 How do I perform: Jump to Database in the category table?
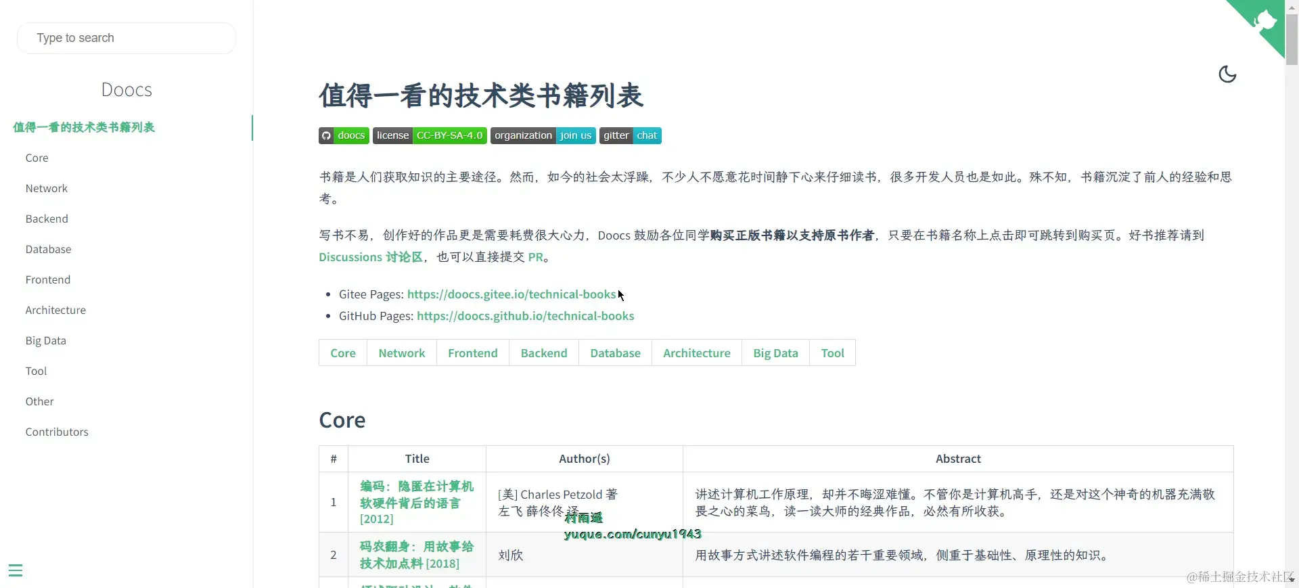point(615,353)
